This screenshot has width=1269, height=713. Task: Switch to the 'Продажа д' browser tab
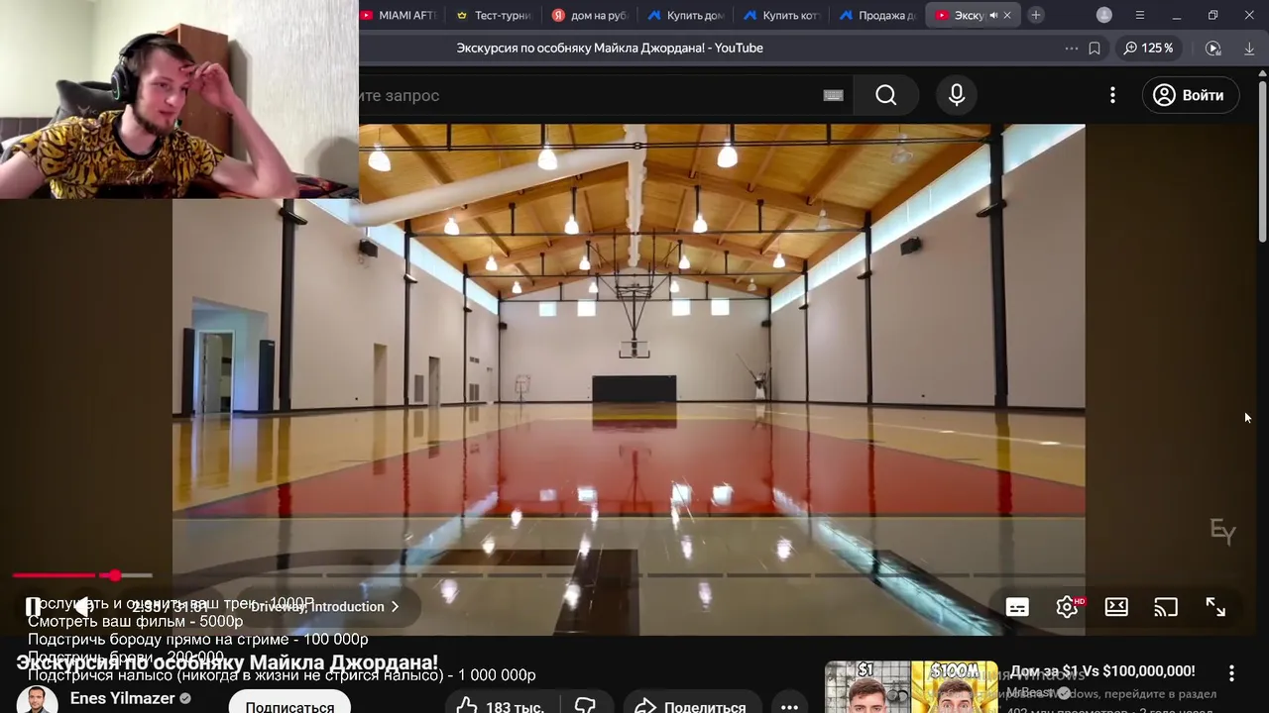pos(878,15)
